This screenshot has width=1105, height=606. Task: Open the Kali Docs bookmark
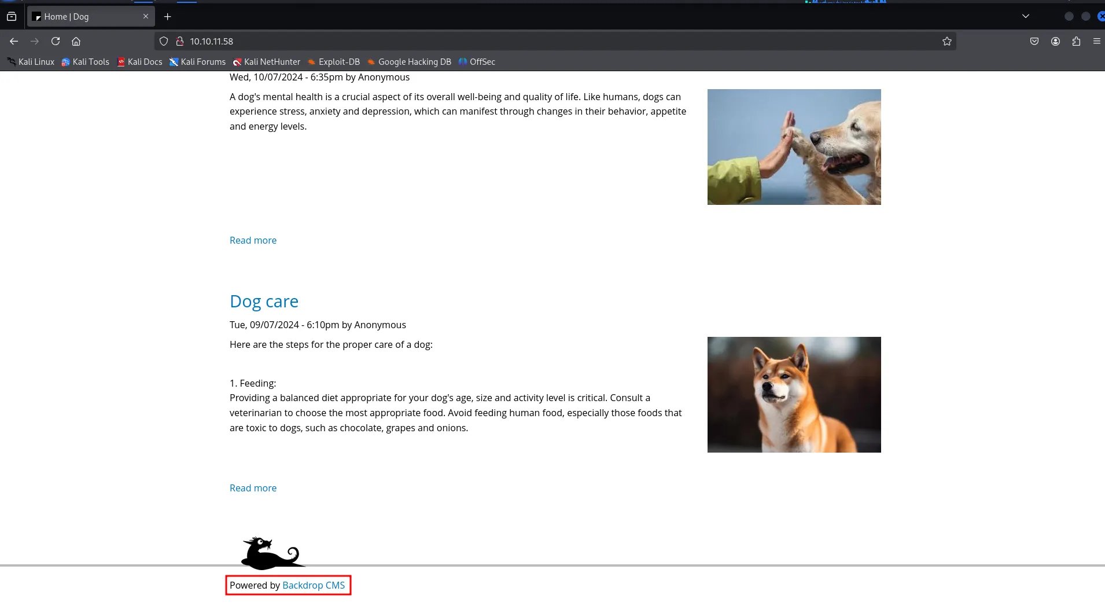(x=139, y=62)
